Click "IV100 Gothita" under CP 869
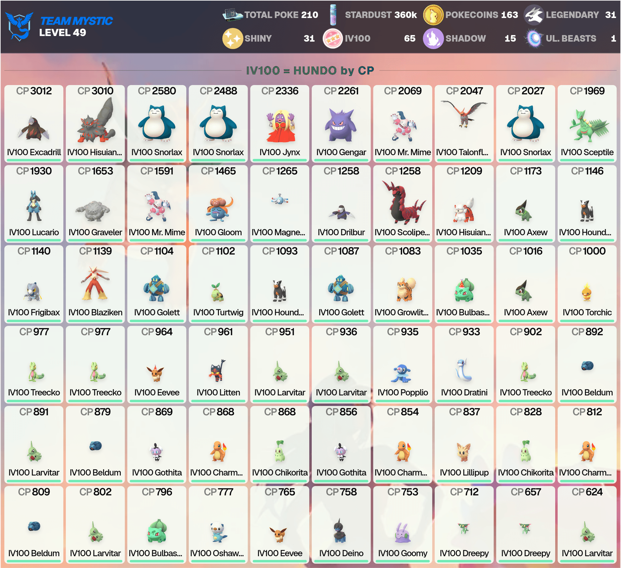This screenshot has height=568, width=621. (x=157, y=473)
